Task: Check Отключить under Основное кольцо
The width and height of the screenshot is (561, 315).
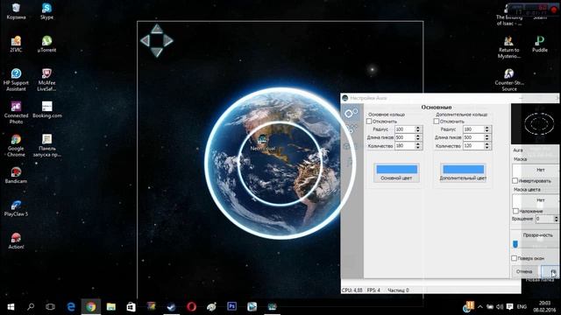Action: [369, 122]
